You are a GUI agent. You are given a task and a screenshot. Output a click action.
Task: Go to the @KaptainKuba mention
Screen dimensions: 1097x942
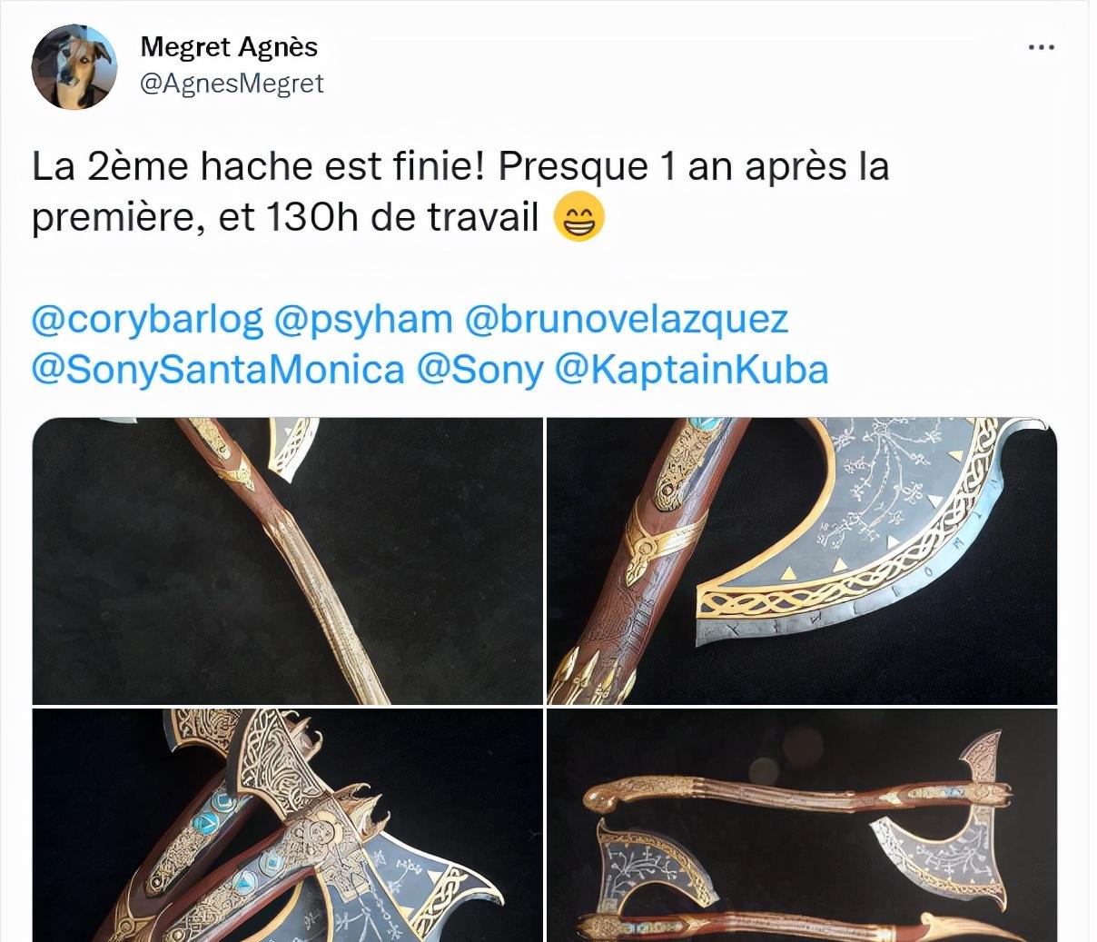(692, 370)
